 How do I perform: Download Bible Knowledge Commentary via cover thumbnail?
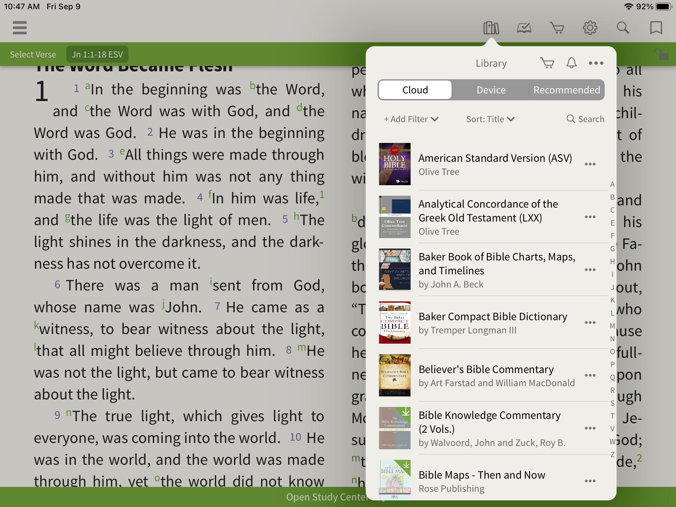(x=395, y=428)
